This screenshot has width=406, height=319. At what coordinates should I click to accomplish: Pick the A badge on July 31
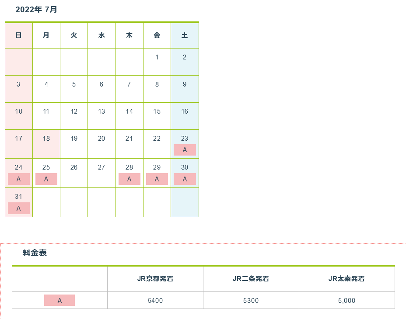19,208
